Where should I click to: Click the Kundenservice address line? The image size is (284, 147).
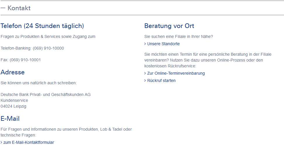(x=14, y=100)
